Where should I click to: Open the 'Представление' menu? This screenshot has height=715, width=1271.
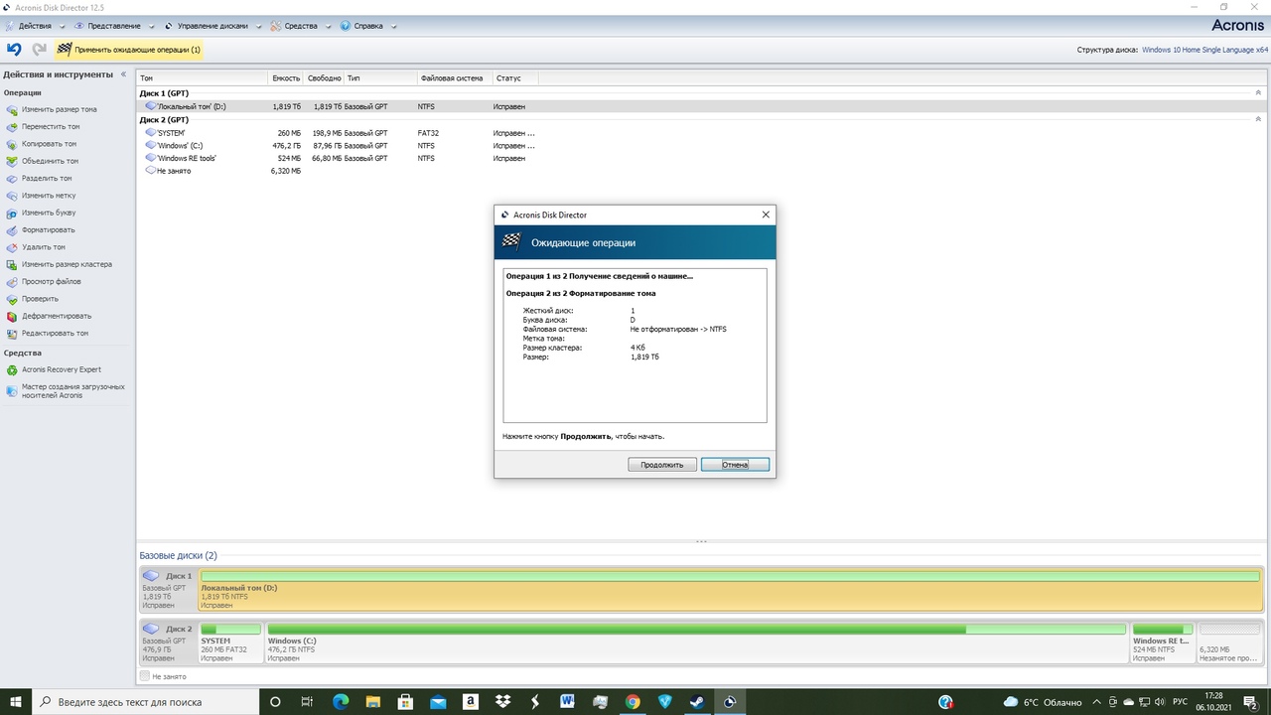(113, 26)
